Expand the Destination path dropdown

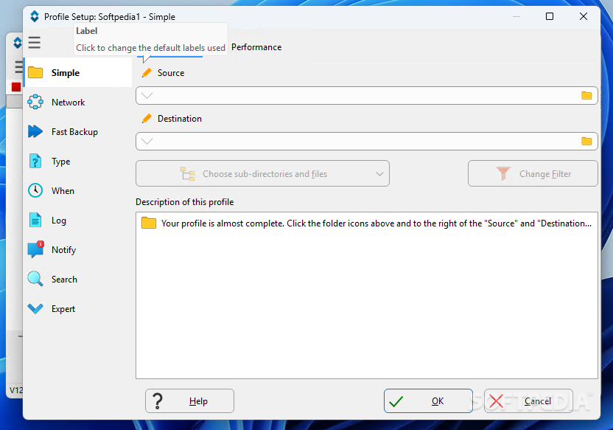[147, 142]
